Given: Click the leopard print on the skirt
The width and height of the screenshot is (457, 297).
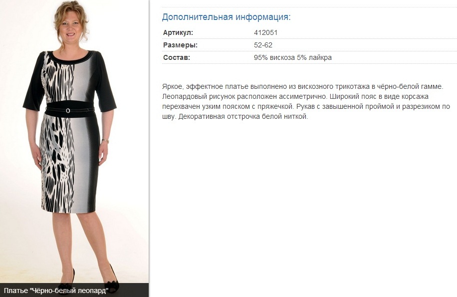Looking at the screenshot, I should point(57,163).
